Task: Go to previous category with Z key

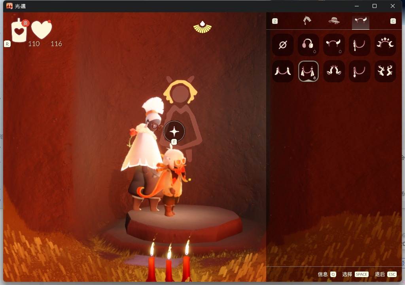Action: click(x=275, y=21)
